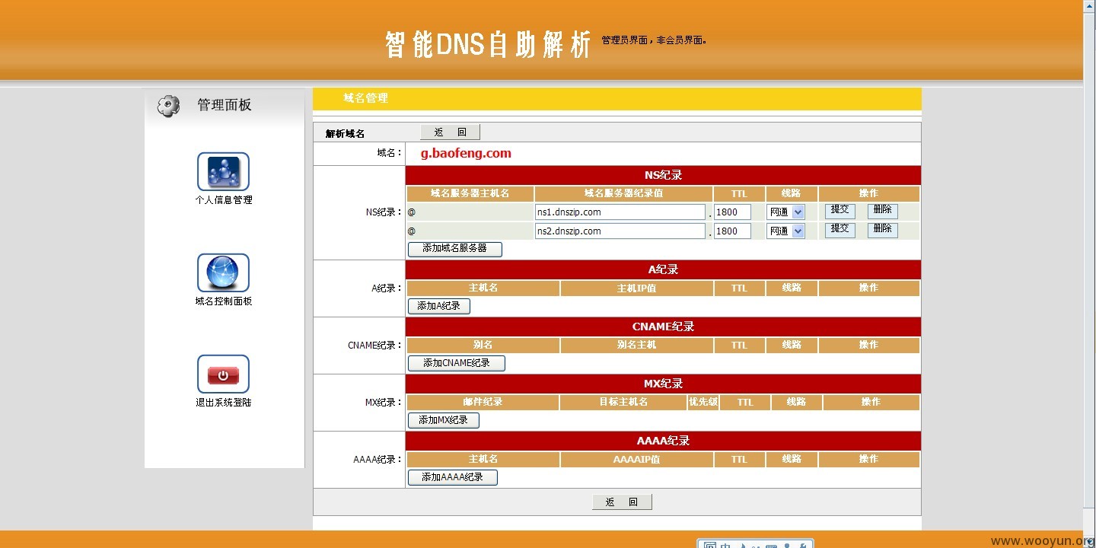Click the 优先级 column header

coord(703,403)
